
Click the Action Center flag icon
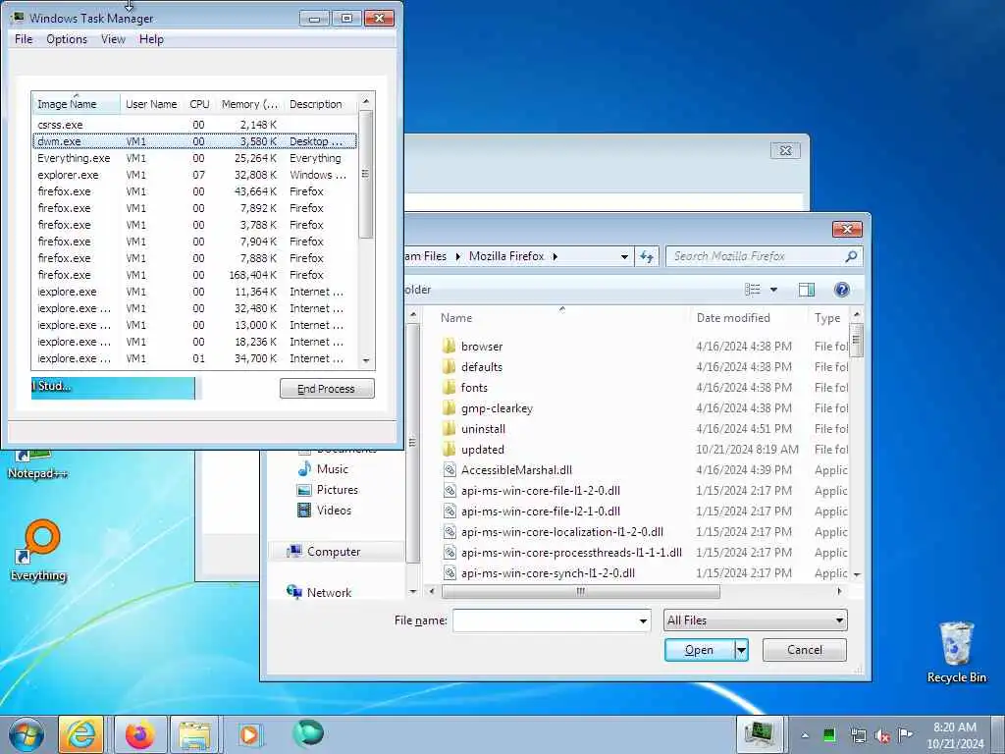click(x=905, y=735)
